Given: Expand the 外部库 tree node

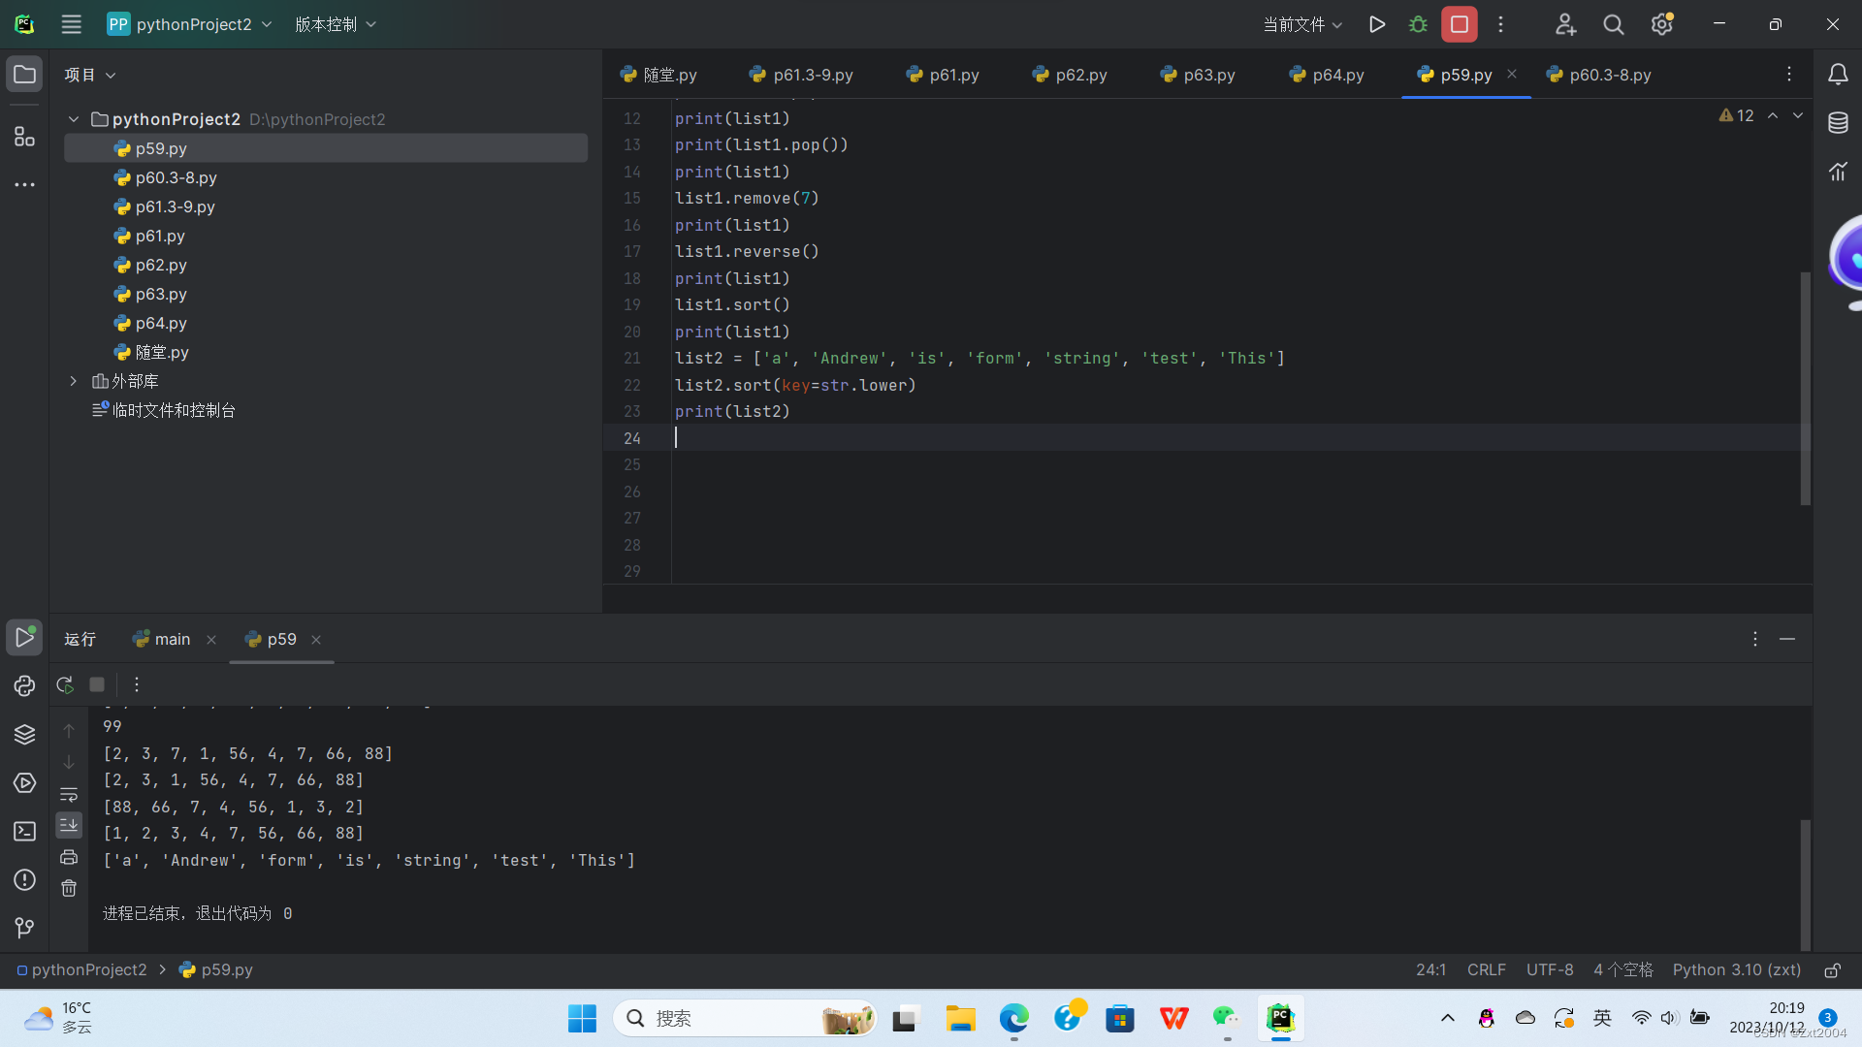Looking at the screenshot, I should tap(74, 381).
